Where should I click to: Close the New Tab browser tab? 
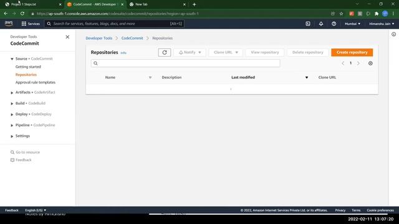pyautogui.click(x=185, y=4)
